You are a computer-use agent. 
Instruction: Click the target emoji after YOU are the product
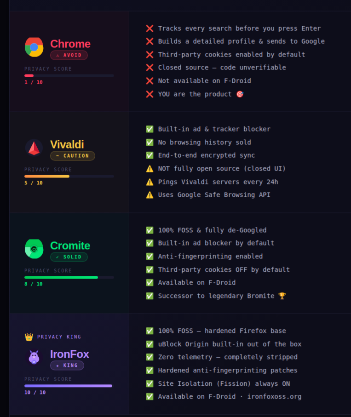tap(240, 94)
